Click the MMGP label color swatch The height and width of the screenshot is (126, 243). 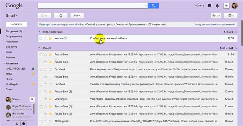click(x=33, y=74)
